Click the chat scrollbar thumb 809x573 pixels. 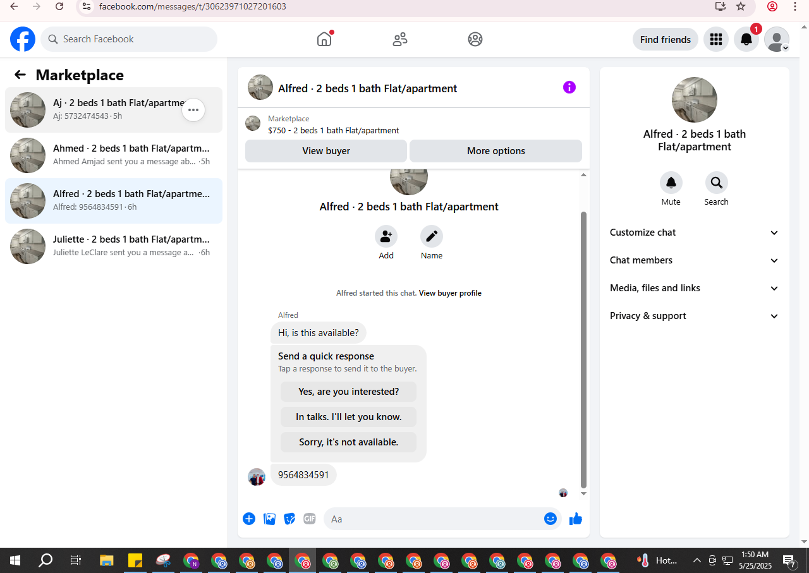pos(583,350)
